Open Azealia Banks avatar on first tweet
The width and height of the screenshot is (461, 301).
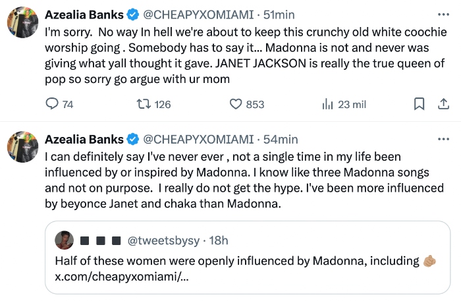click(x=21, y=24)
